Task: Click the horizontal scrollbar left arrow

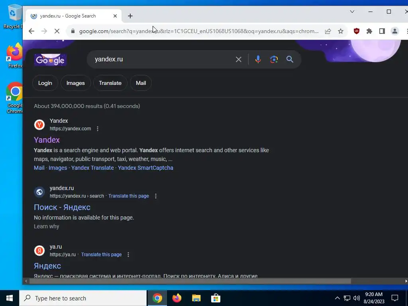Action: point(26,281)
